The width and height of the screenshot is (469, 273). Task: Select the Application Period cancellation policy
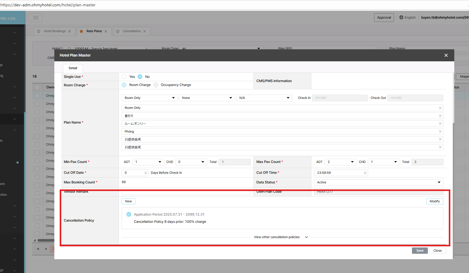[x=129, y=214]
